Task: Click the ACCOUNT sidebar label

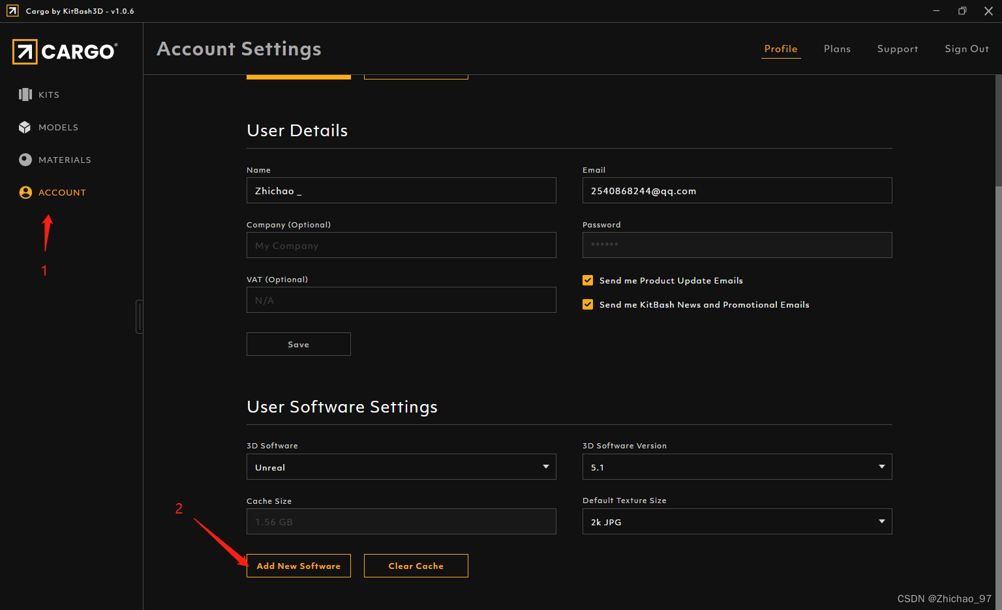Action: [62, 192]
